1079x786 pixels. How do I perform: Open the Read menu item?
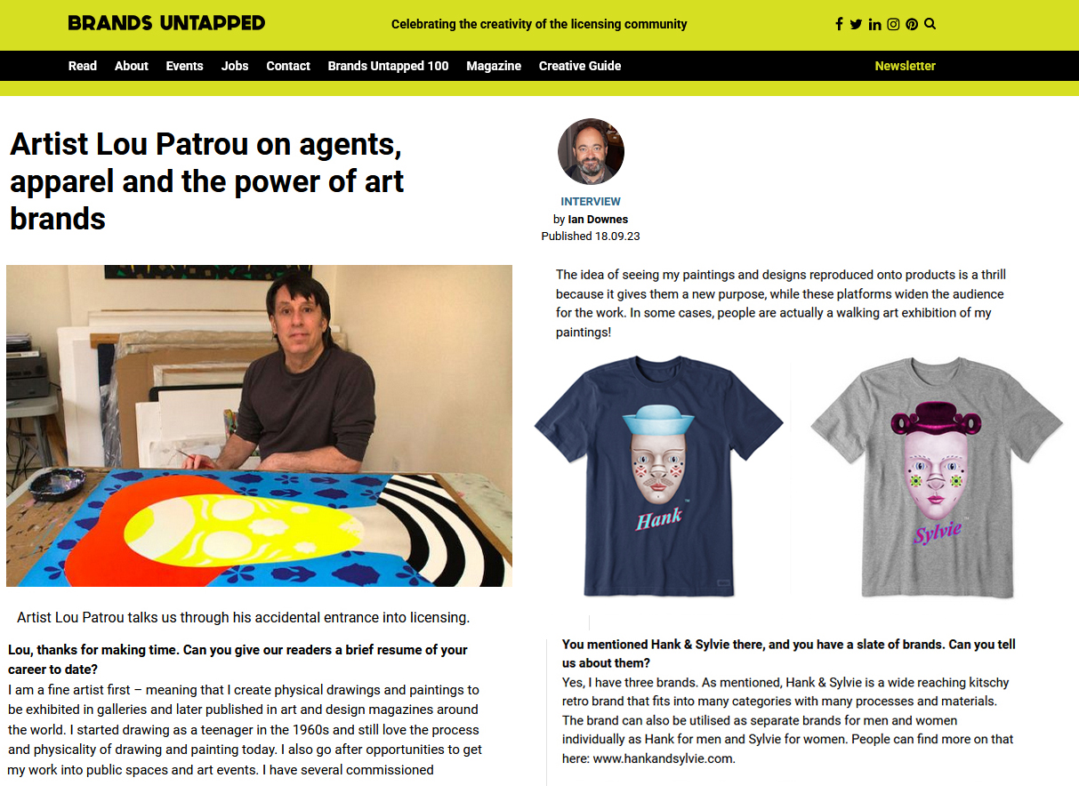point(83,66)
